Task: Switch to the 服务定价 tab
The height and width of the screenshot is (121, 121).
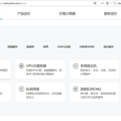Action: (110, 14)
